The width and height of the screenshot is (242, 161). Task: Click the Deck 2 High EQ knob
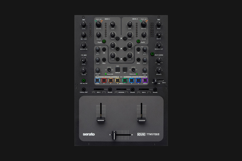130,34
